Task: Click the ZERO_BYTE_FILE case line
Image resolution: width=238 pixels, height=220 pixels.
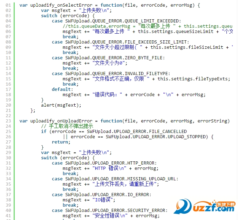Action: [x=108, y=58]
